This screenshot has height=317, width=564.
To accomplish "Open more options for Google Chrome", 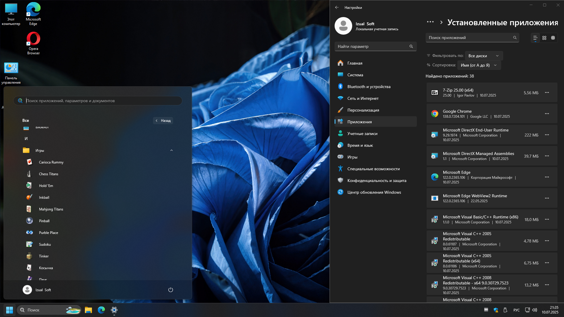I will [547, 114].
